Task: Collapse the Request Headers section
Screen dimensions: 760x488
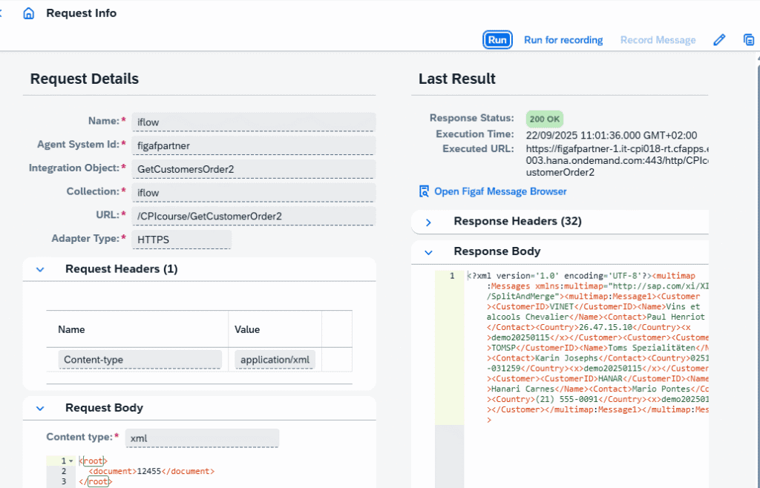Action: click(x=40, y=269)
